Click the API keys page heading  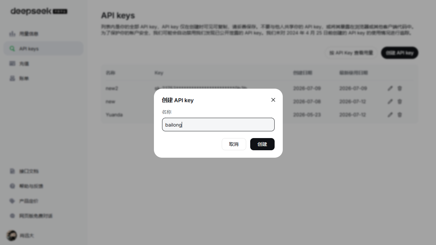(118, 16)
